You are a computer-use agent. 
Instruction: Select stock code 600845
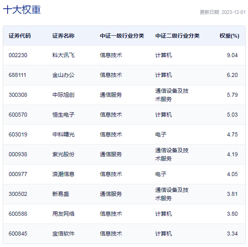[18, 234]
